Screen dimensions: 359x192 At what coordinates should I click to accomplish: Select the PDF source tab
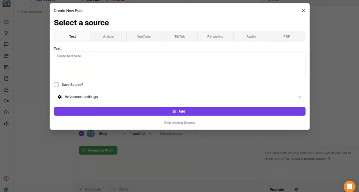(286, 36)
